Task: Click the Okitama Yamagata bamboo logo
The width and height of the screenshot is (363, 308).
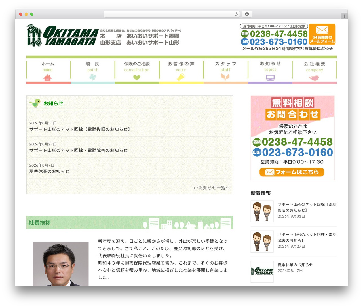Action: pos(62,36)
